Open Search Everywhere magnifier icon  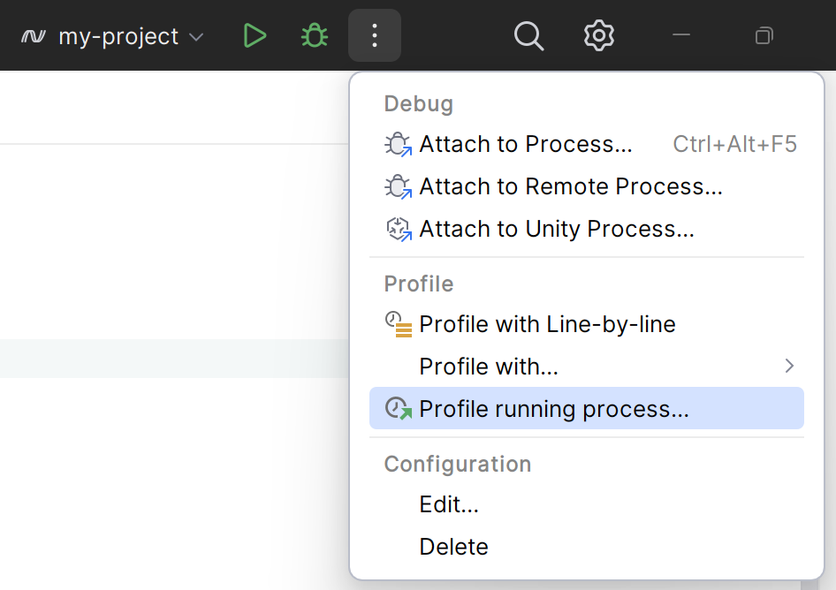(x=528, y=36)
